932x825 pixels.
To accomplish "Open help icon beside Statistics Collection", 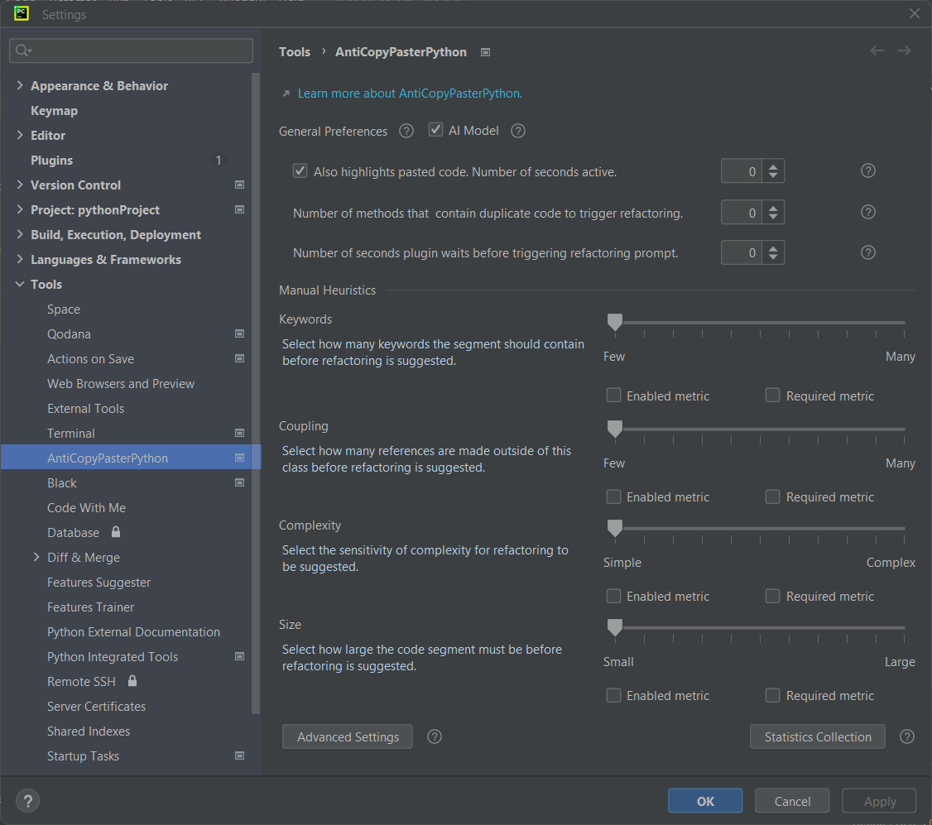I will (x=907, y=736).
